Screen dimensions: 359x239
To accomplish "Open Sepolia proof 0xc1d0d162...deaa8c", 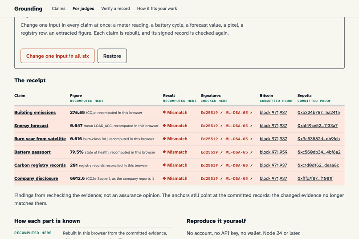I will pos(318,165).
